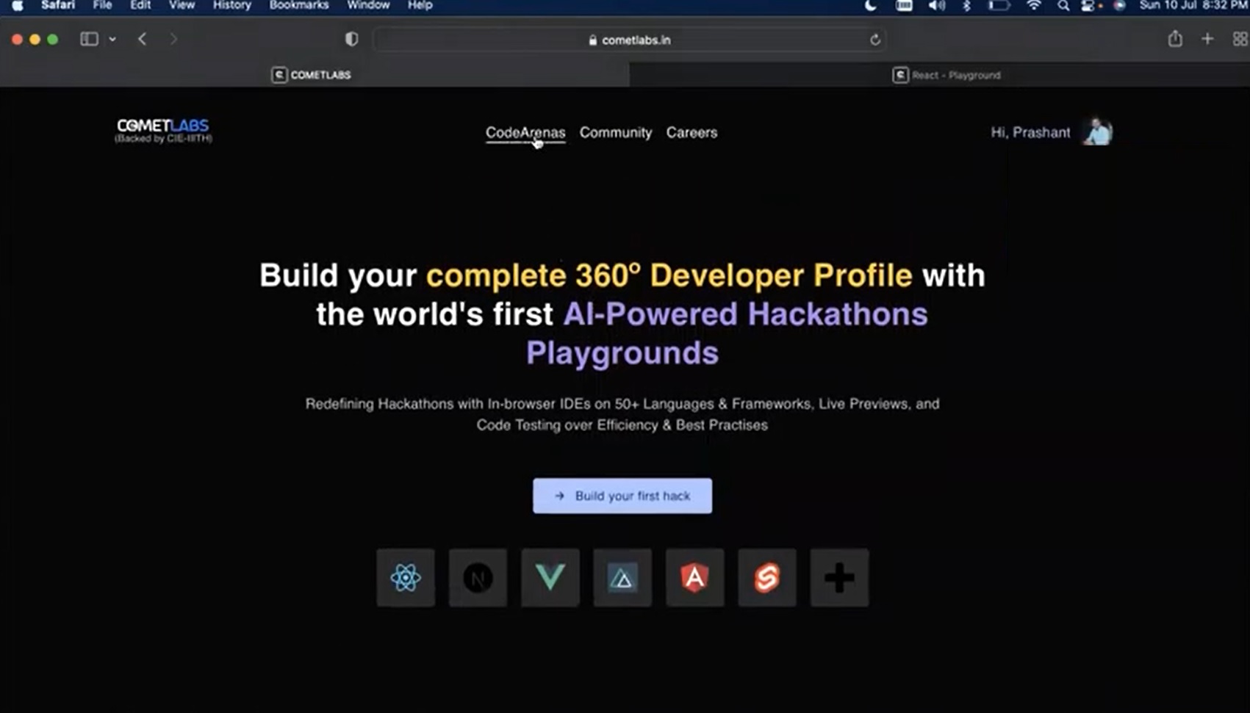Choose the Next.js framework icon
The width and height of the screenshot is (1250, 713).
(x=477, y=578)
